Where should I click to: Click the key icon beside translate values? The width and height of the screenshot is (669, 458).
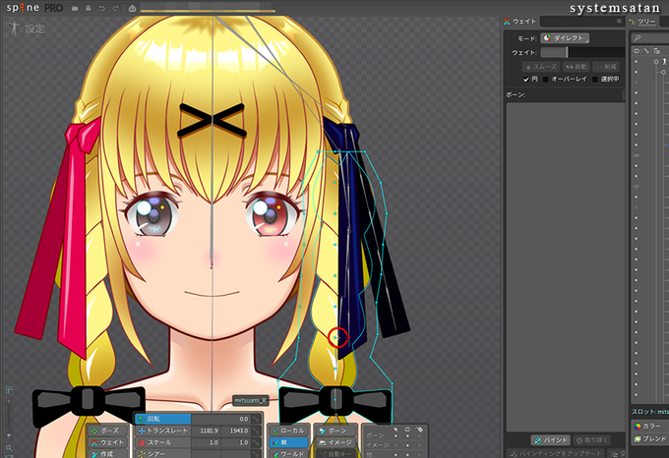pos(256,430)
